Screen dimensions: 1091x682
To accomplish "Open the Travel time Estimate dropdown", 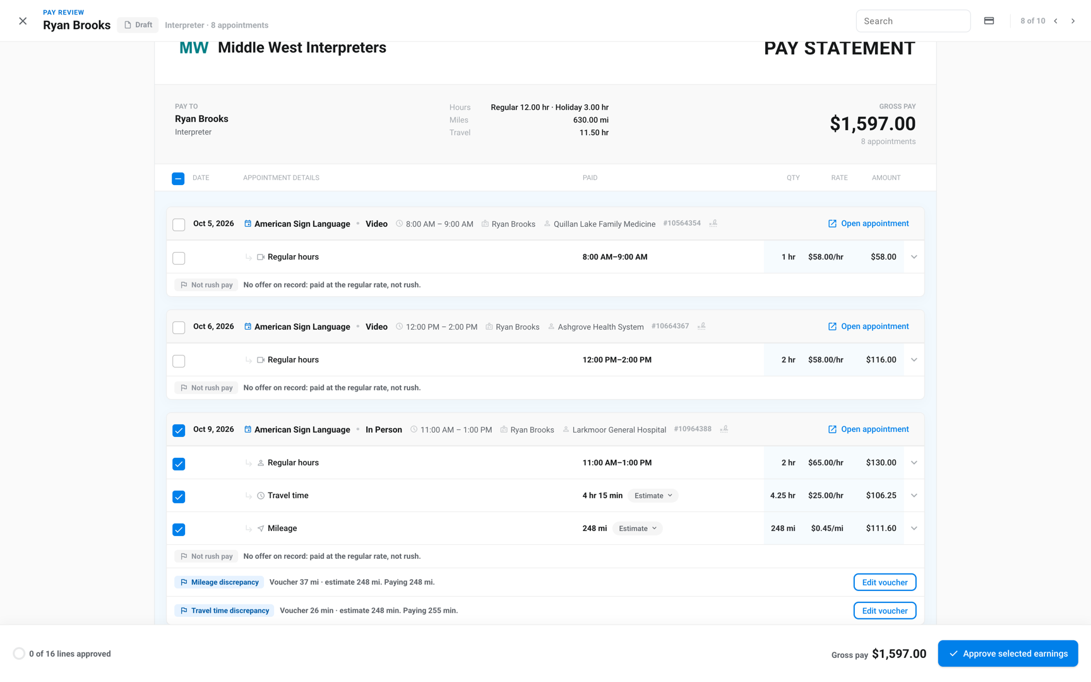I will [653, 496].
